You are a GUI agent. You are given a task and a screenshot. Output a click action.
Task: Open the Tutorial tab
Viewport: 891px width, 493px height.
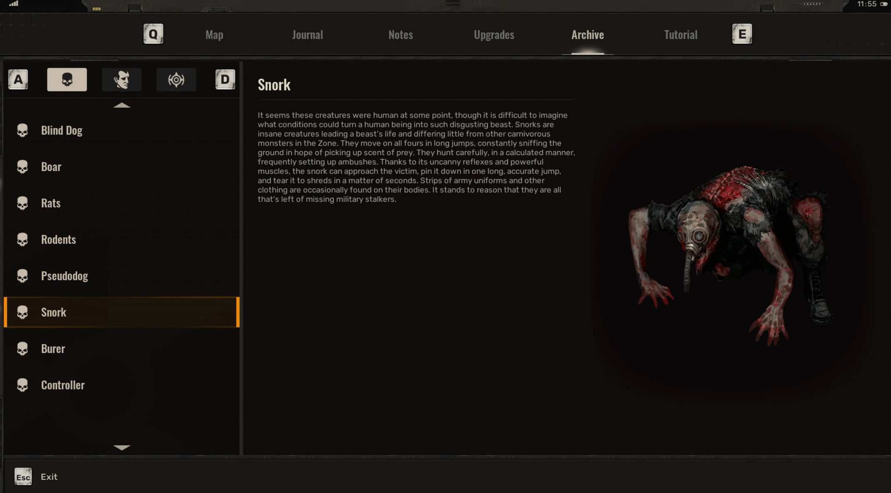(680, 35)
